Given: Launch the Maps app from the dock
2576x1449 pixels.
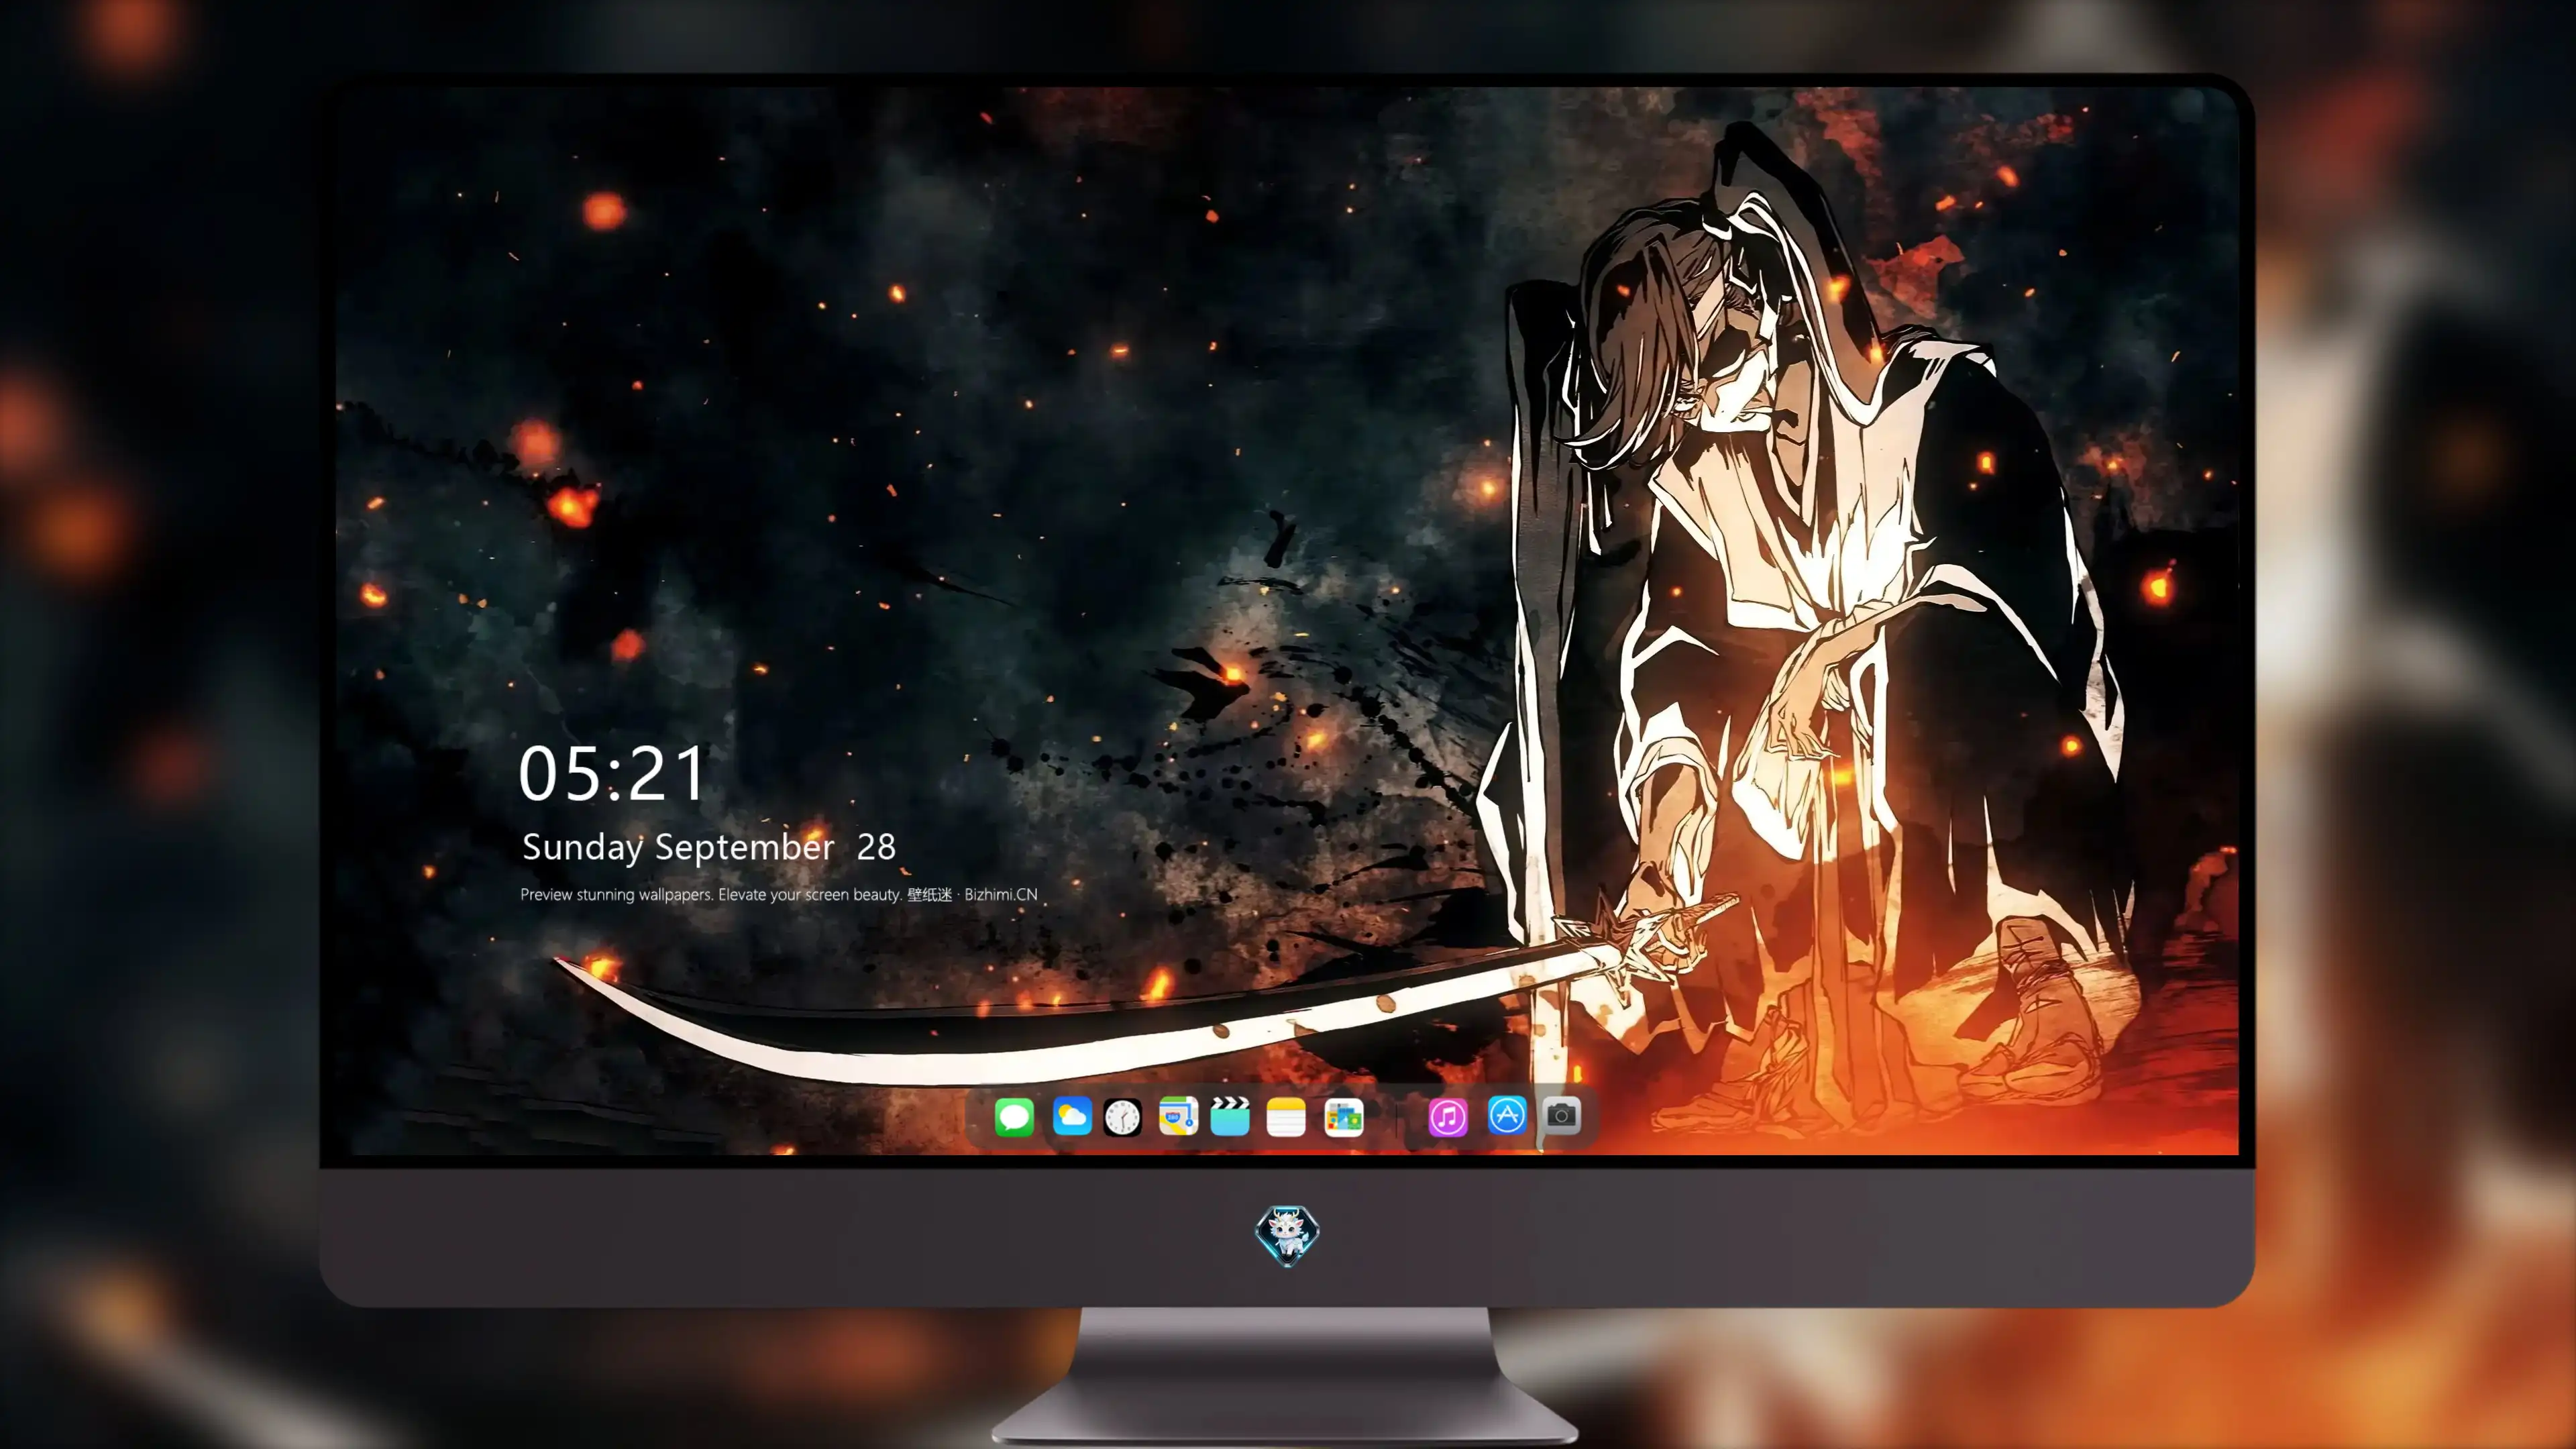Looking at the screenshot, I should pyautogui.click(x=1178, y=1117).
